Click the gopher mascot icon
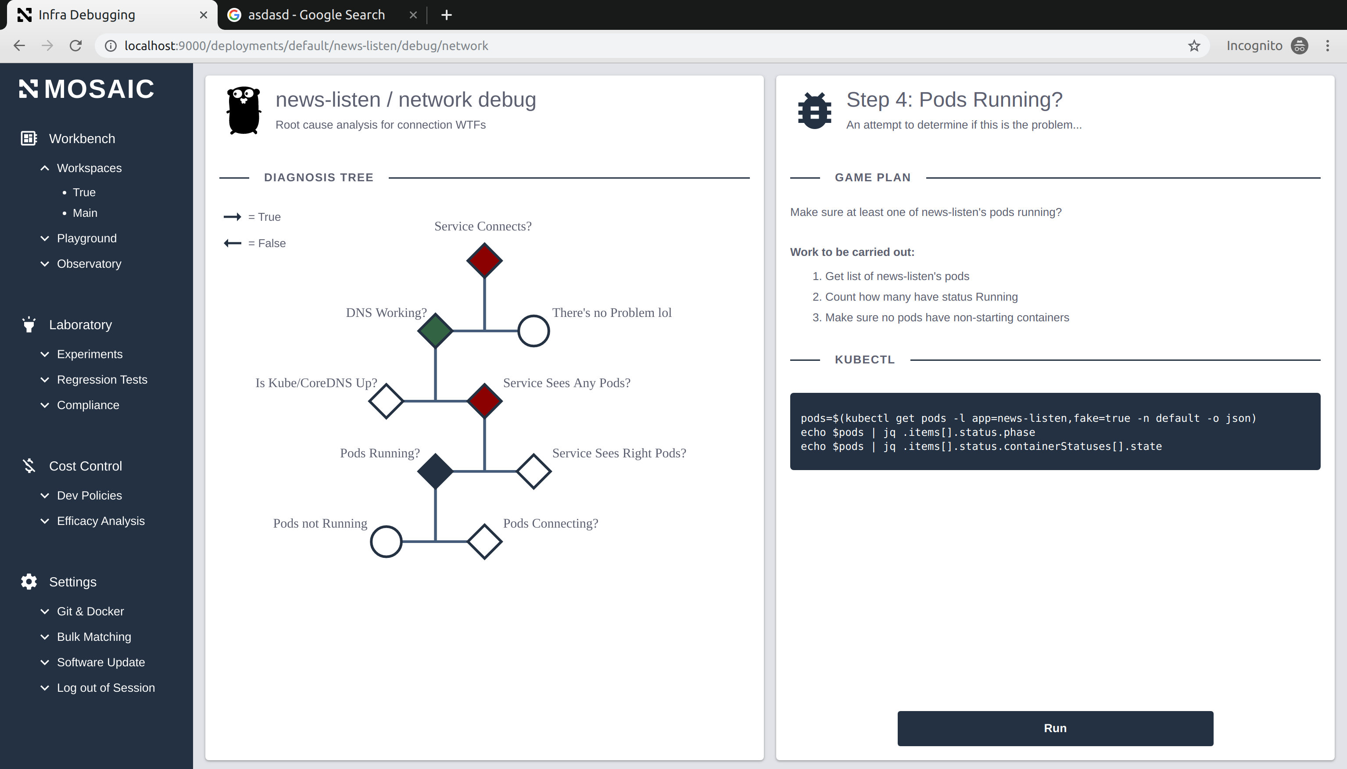The width and height of the screenshot is (1347, 769). (244, 109)
